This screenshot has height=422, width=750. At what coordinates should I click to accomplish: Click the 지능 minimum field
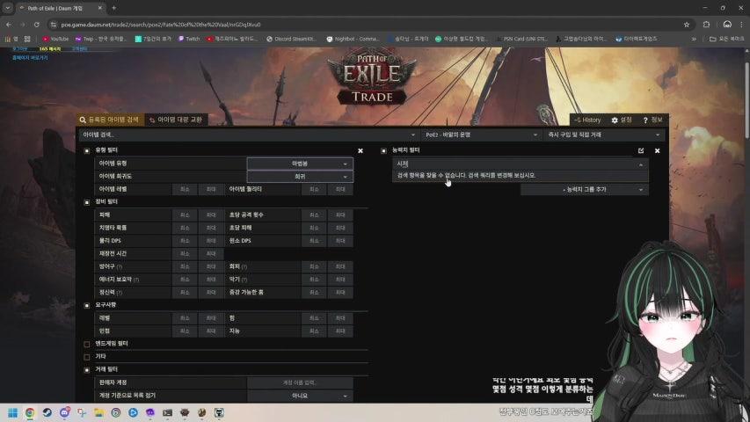pos(314,331)
